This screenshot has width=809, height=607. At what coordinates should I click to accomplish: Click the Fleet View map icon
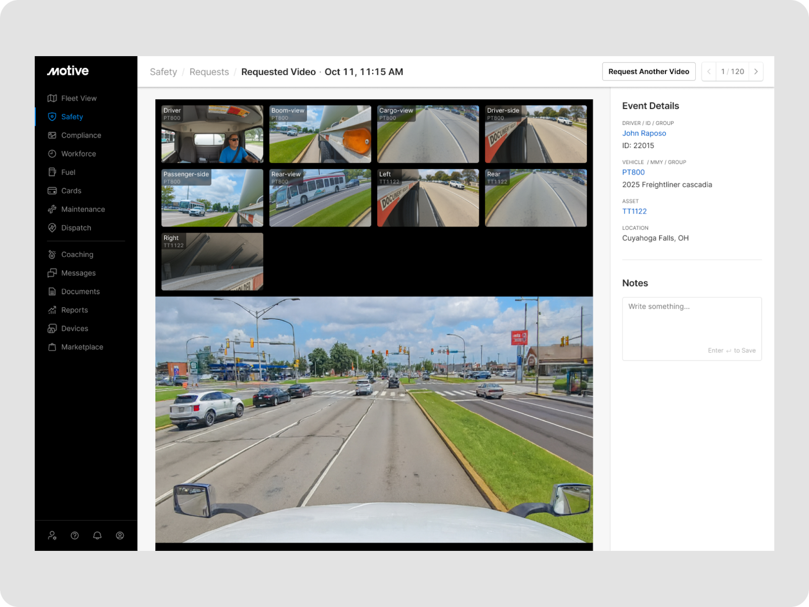[x=52, y=98]
